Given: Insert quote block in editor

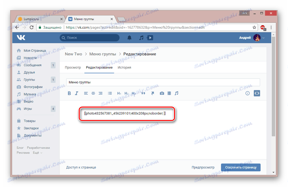Looking at the screenshot, I should 143,93.
